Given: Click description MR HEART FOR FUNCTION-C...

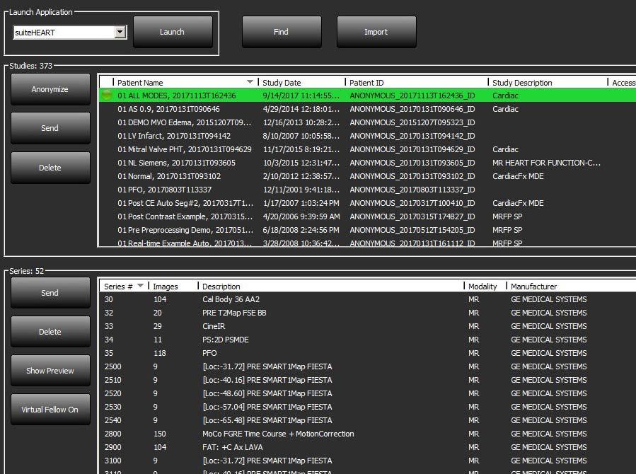Looking at the screenshot, I should pos(546,163).
